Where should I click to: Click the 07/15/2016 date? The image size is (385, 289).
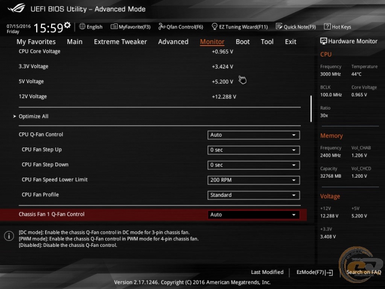click(x=19, y=26)
